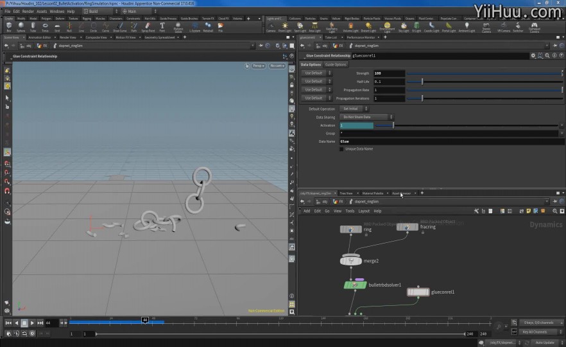This screenshot has height=347, width=566.
Task: Jump to last frame button
Action: coord(40,323)
